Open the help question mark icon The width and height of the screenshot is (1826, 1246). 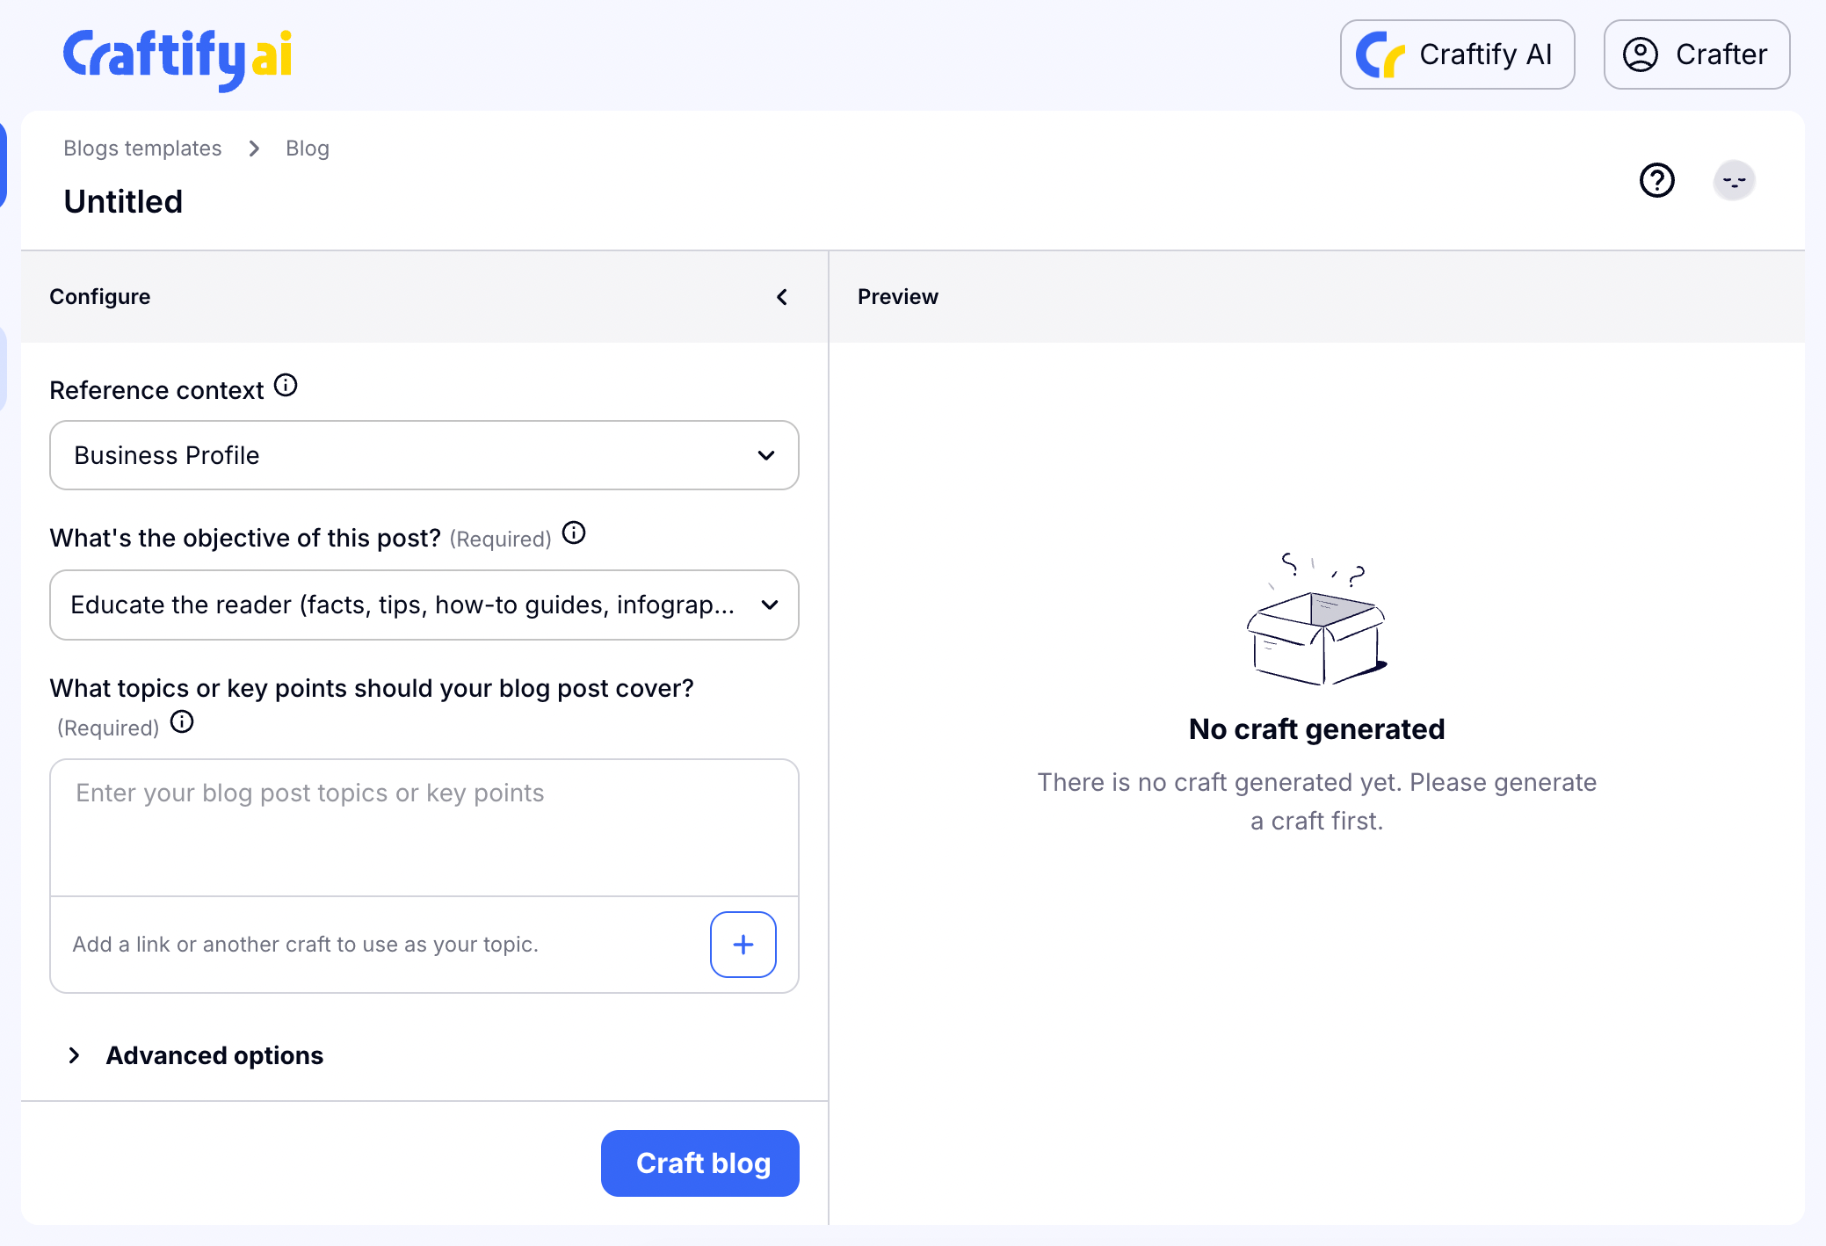pos(1656,181)
